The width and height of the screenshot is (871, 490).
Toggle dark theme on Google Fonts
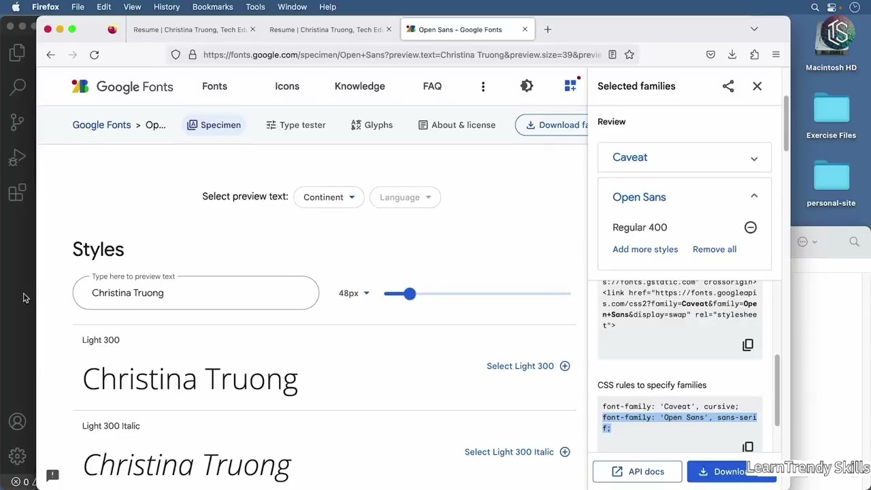527,86
